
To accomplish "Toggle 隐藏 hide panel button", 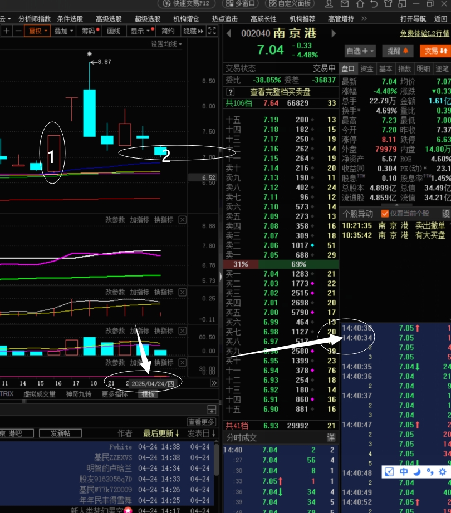I will tap(193, 31).
